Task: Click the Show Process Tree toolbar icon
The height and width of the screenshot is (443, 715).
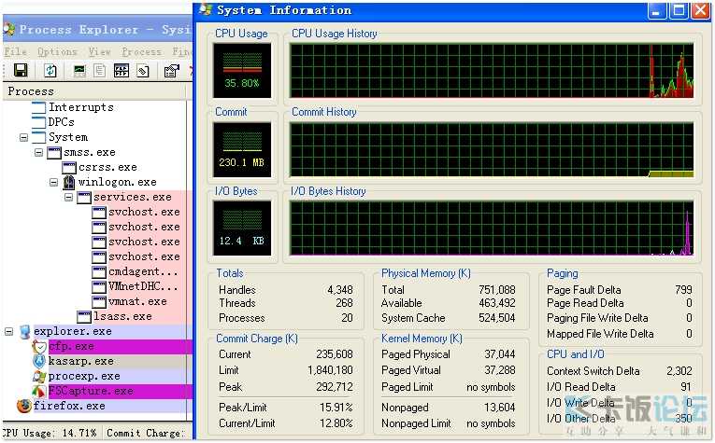Action: point(99,71)
